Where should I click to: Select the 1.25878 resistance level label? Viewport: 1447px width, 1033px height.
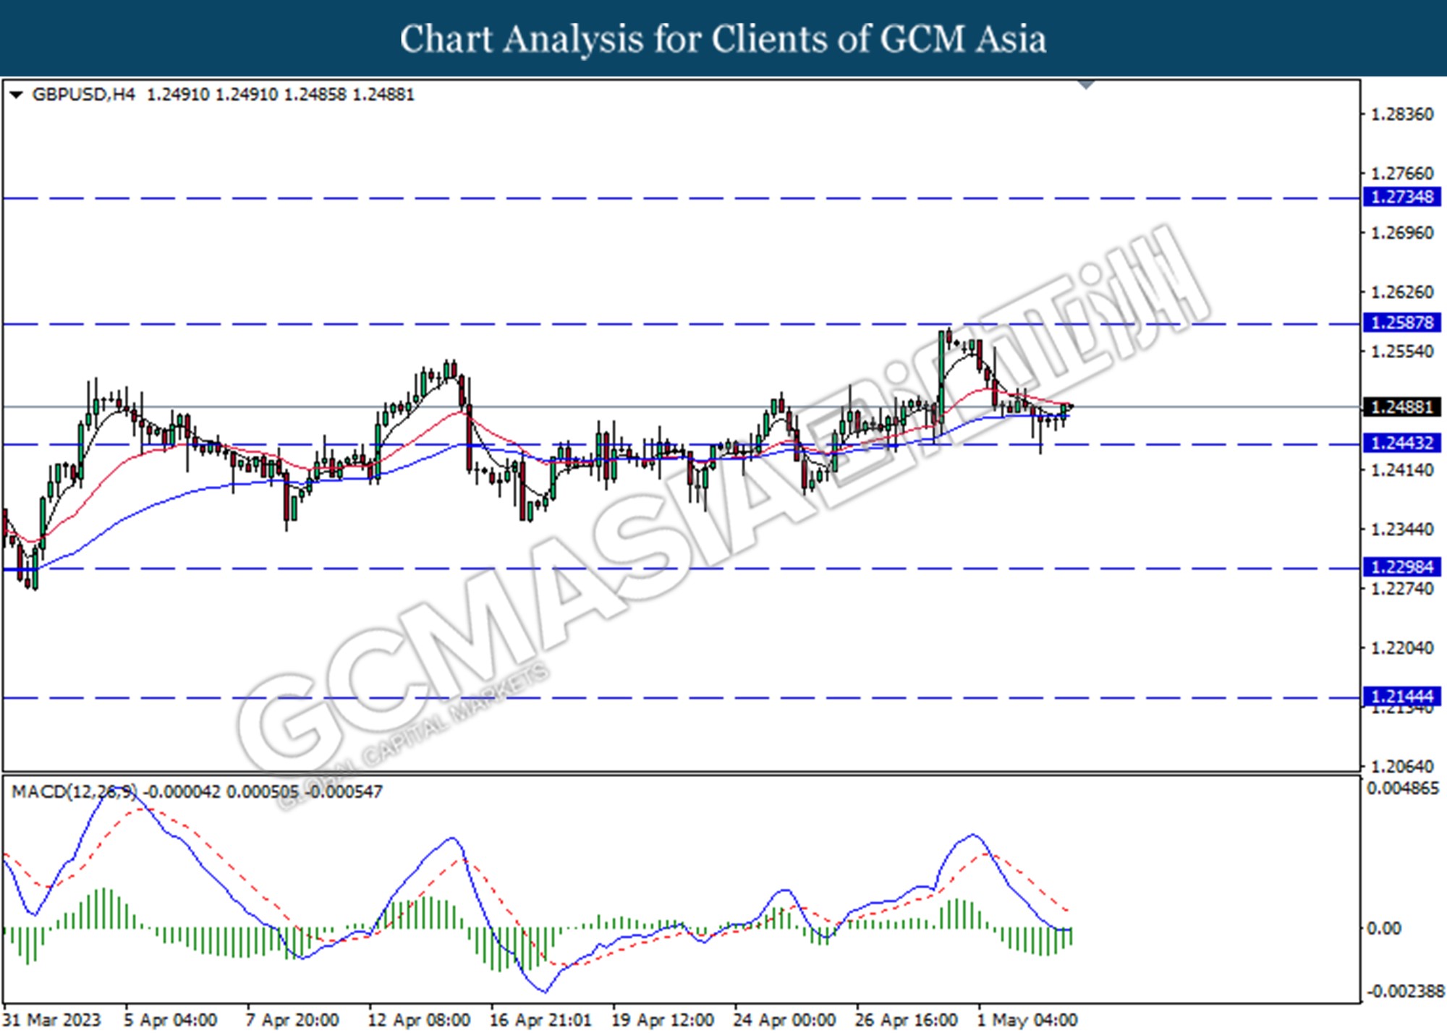point(1401,323)
